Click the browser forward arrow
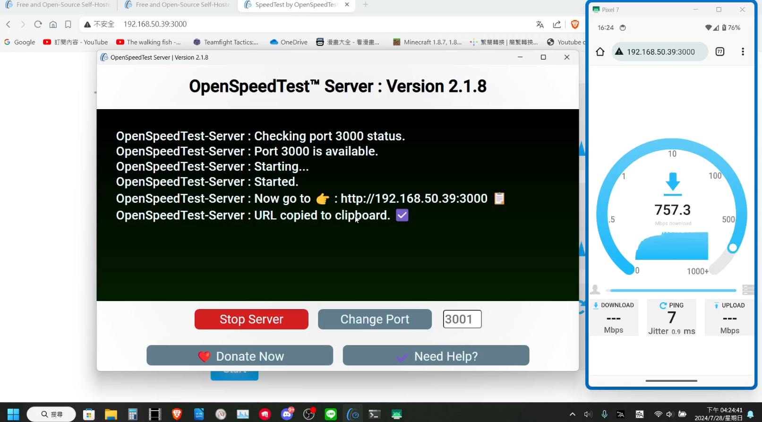 coord(23,24)
